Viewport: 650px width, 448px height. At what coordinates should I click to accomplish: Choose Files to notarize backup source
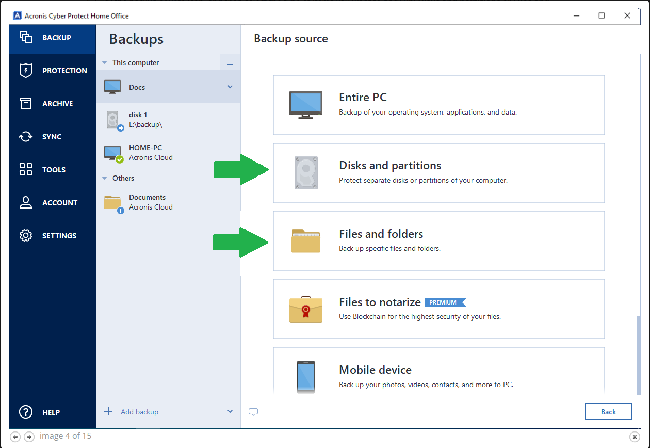(438, 309)
